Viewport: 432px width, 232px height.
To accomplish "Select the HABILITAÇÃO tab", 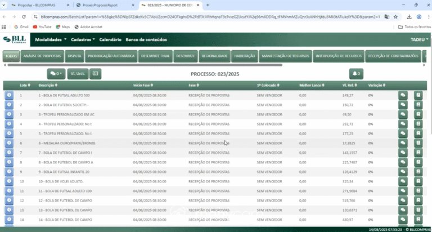I will pyautogui.click(x=244, y=56).
